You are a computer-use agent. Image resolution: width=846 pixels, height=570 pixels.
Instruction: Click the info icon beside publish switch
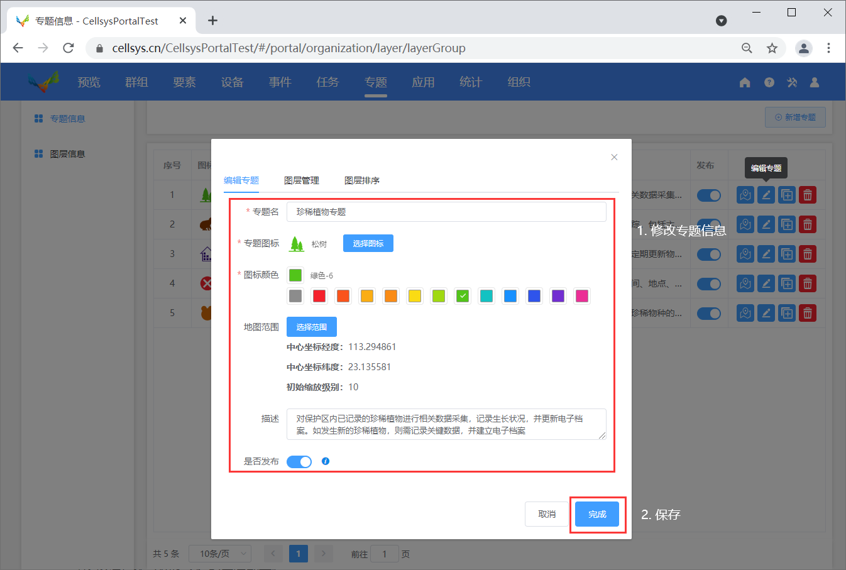pos(326,461)
